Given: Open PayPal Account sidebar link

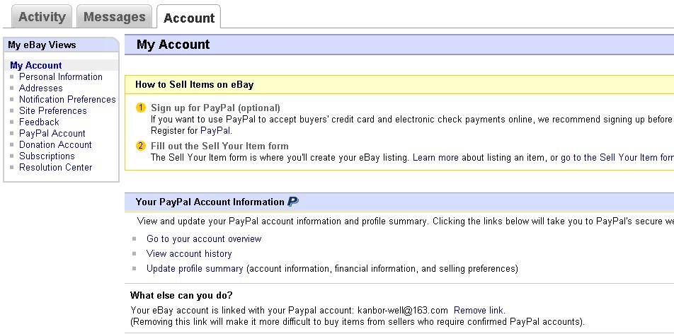Looking at the screenshot, I should click(52, 133).
